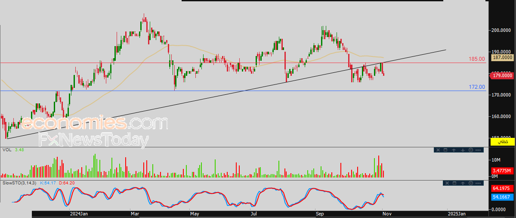Click the 0M volume axis label
Screen dimensions: 516x218
(x=494, y=177)
